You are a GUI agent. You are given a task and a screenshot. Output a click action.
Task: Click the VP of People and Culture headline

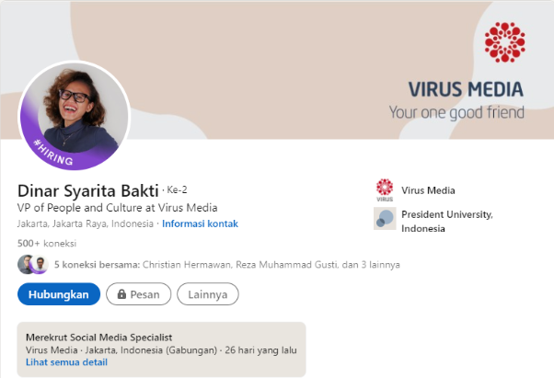coord(117,208)
